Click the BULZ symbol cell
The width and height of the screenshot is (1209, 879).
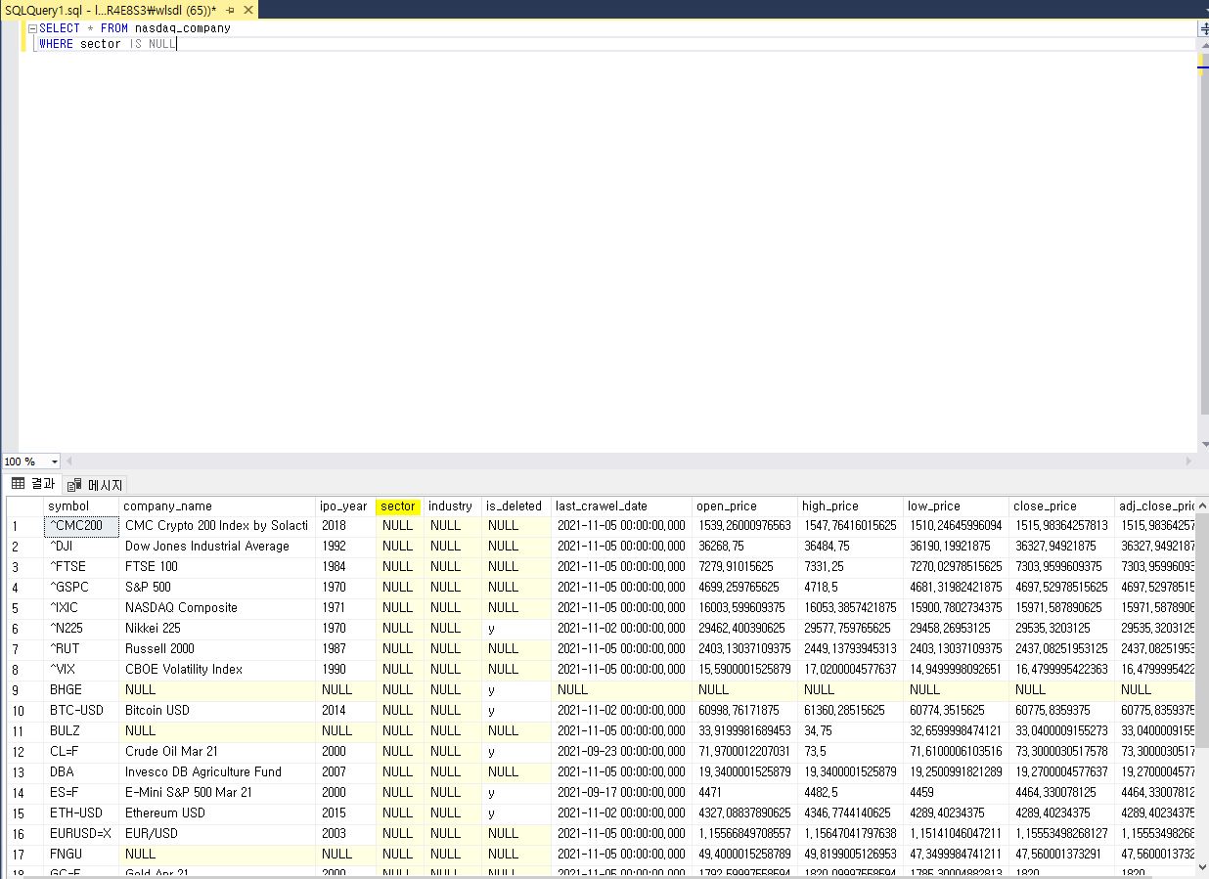81,731
